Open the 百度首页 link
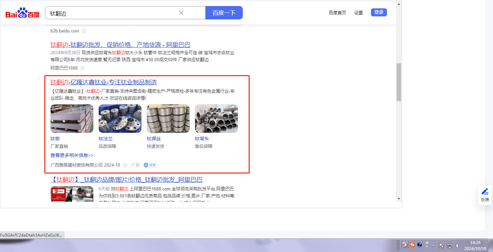The image size is (493, 252). pyautogui.click(x=337, y=13)
